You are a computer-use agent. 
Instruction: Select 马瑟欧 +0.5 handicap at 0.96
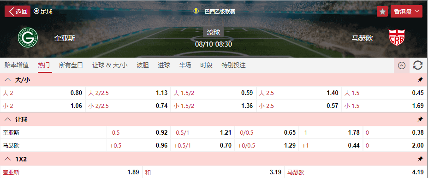pos(139,146)
